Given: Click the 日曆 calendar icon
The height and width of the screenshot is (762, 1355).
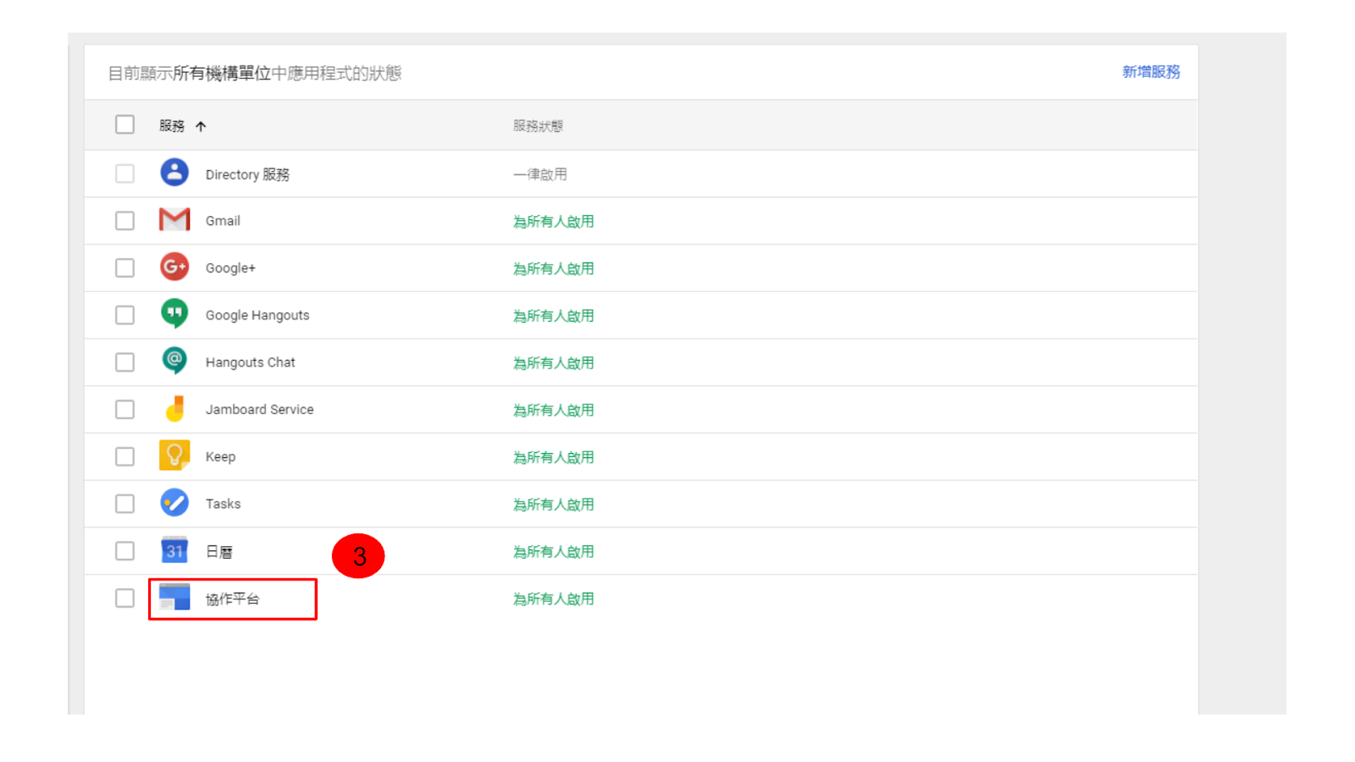Looking at the screenshot, I should point(174,550).
